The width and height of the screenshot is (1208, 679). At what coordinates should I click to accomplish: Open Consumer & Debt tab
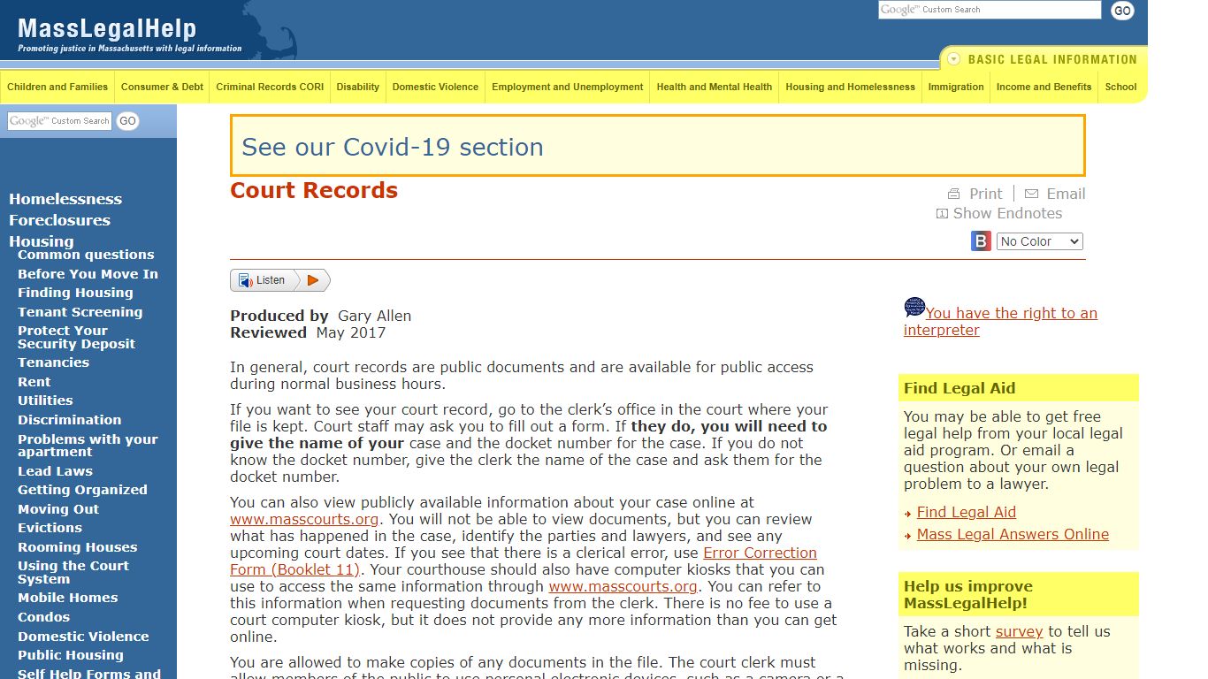[x=162, y=87]
